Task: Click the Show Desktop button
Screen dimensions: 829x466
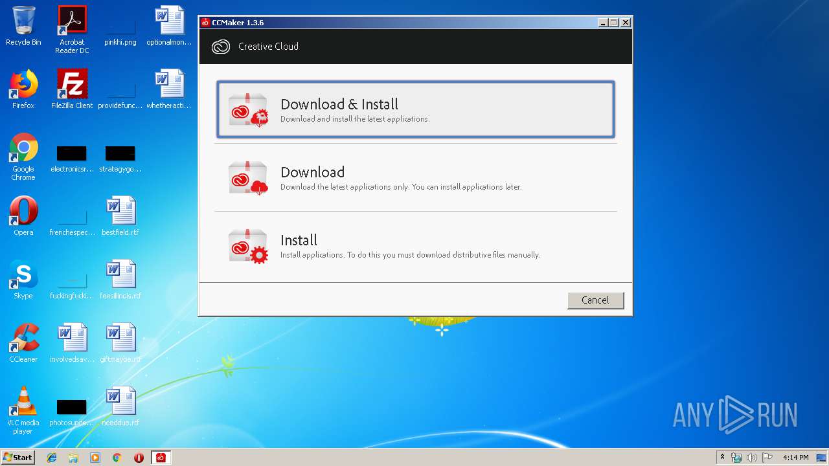Action: tap(823, 458)
